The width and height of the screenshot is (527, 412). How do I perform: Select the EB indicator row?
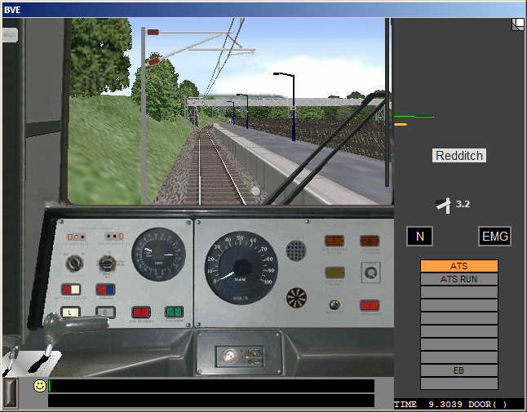point(458,370)
